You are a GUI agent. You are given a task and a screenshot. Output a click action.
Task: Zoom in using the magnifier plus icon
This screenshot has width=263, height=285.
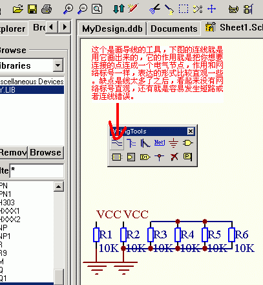(68, 9)
